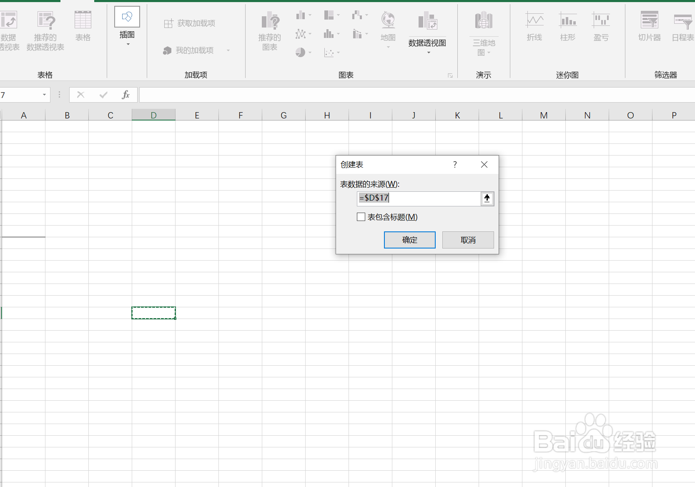Insert a hierarchy chart

coord(332,15)
